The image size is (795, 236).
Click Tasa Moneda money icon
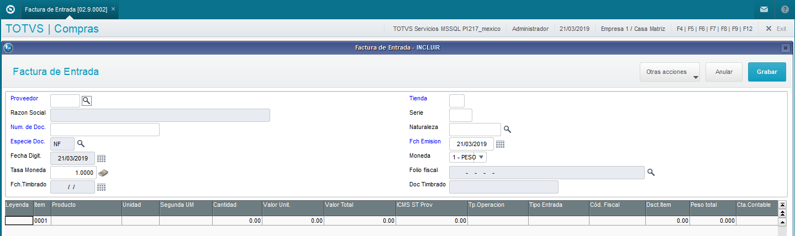click(103, 173)
